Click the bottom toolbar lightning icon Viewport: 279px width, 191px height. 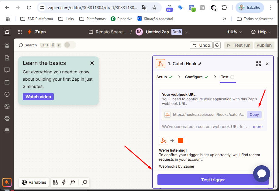(x=64, y=182)
